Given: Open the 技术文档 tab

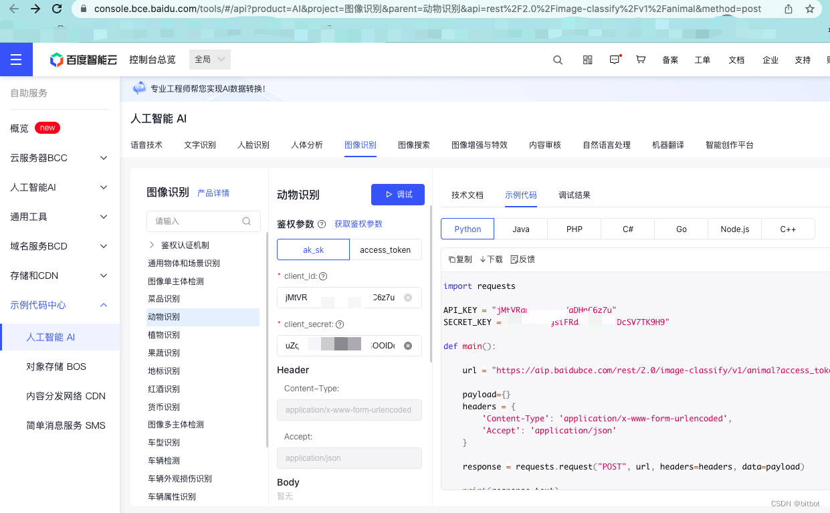Looking at the screenshot, I should (468, 195).
